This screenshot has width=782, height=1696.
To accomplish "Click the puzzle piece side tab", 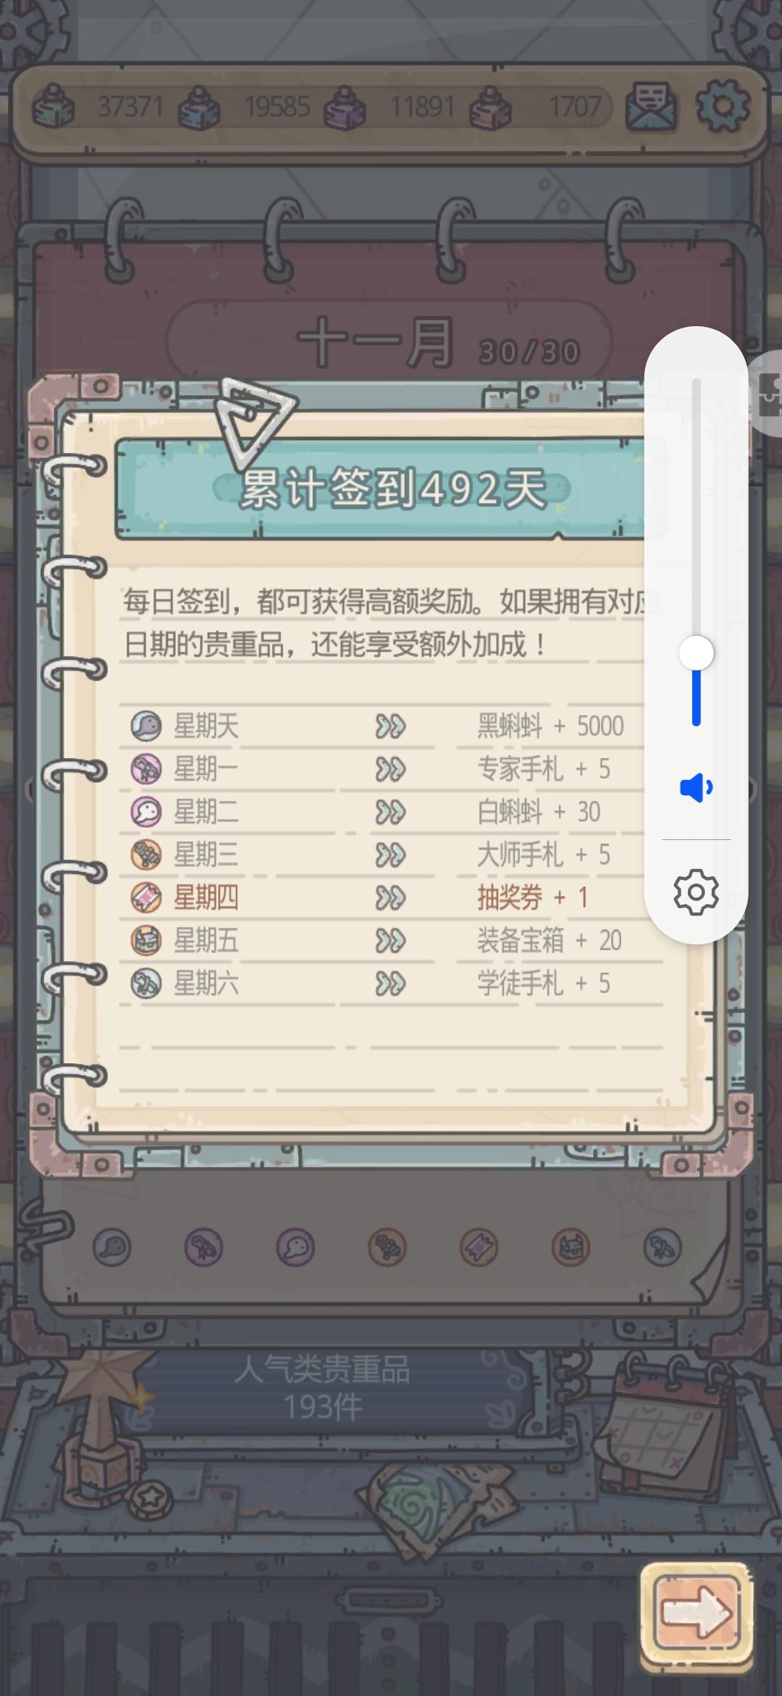I will tap(766, 395).
